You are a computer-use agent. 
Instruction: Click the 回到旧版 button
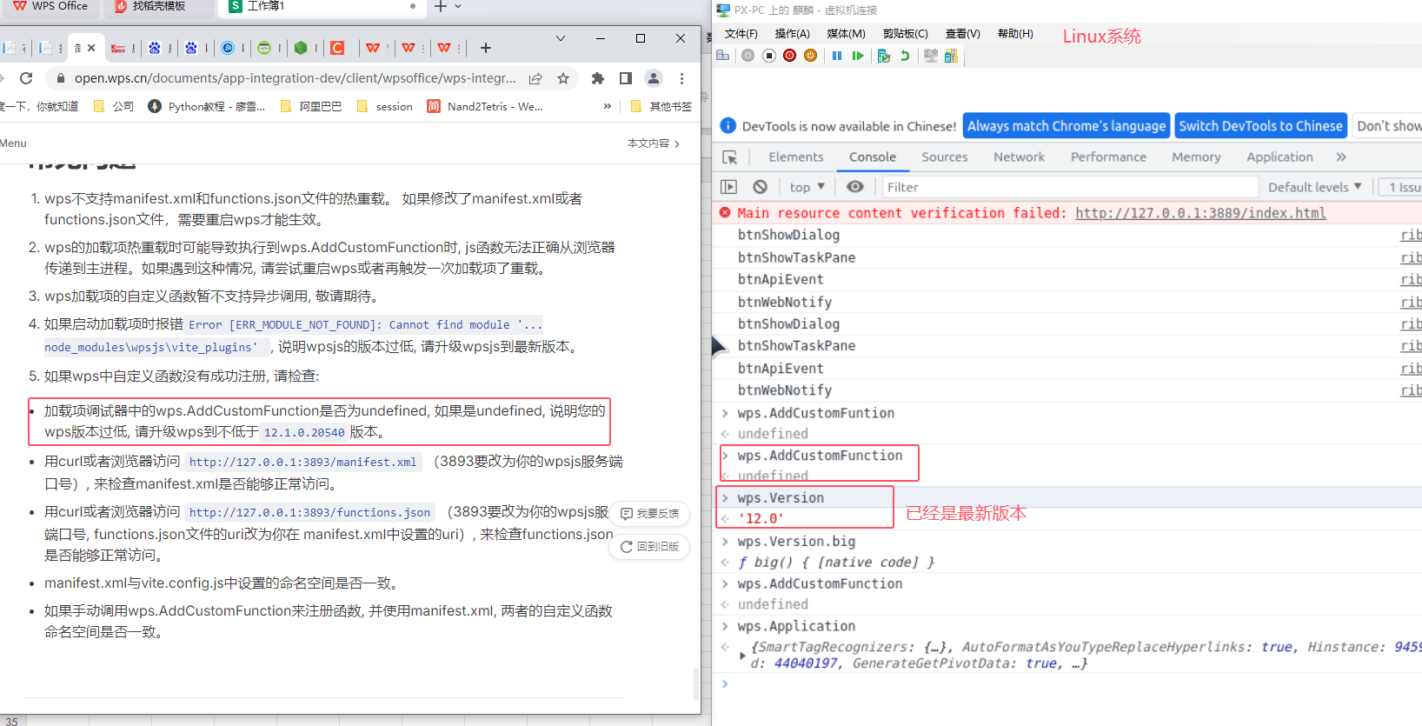pos(649,547)
